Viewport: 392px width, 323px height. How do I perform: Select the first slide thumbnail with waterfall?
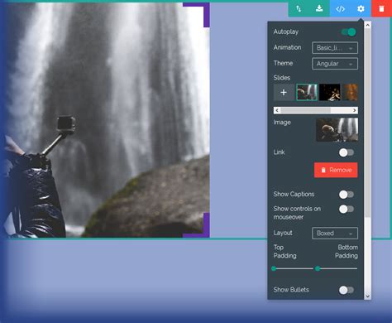[307, 92]
